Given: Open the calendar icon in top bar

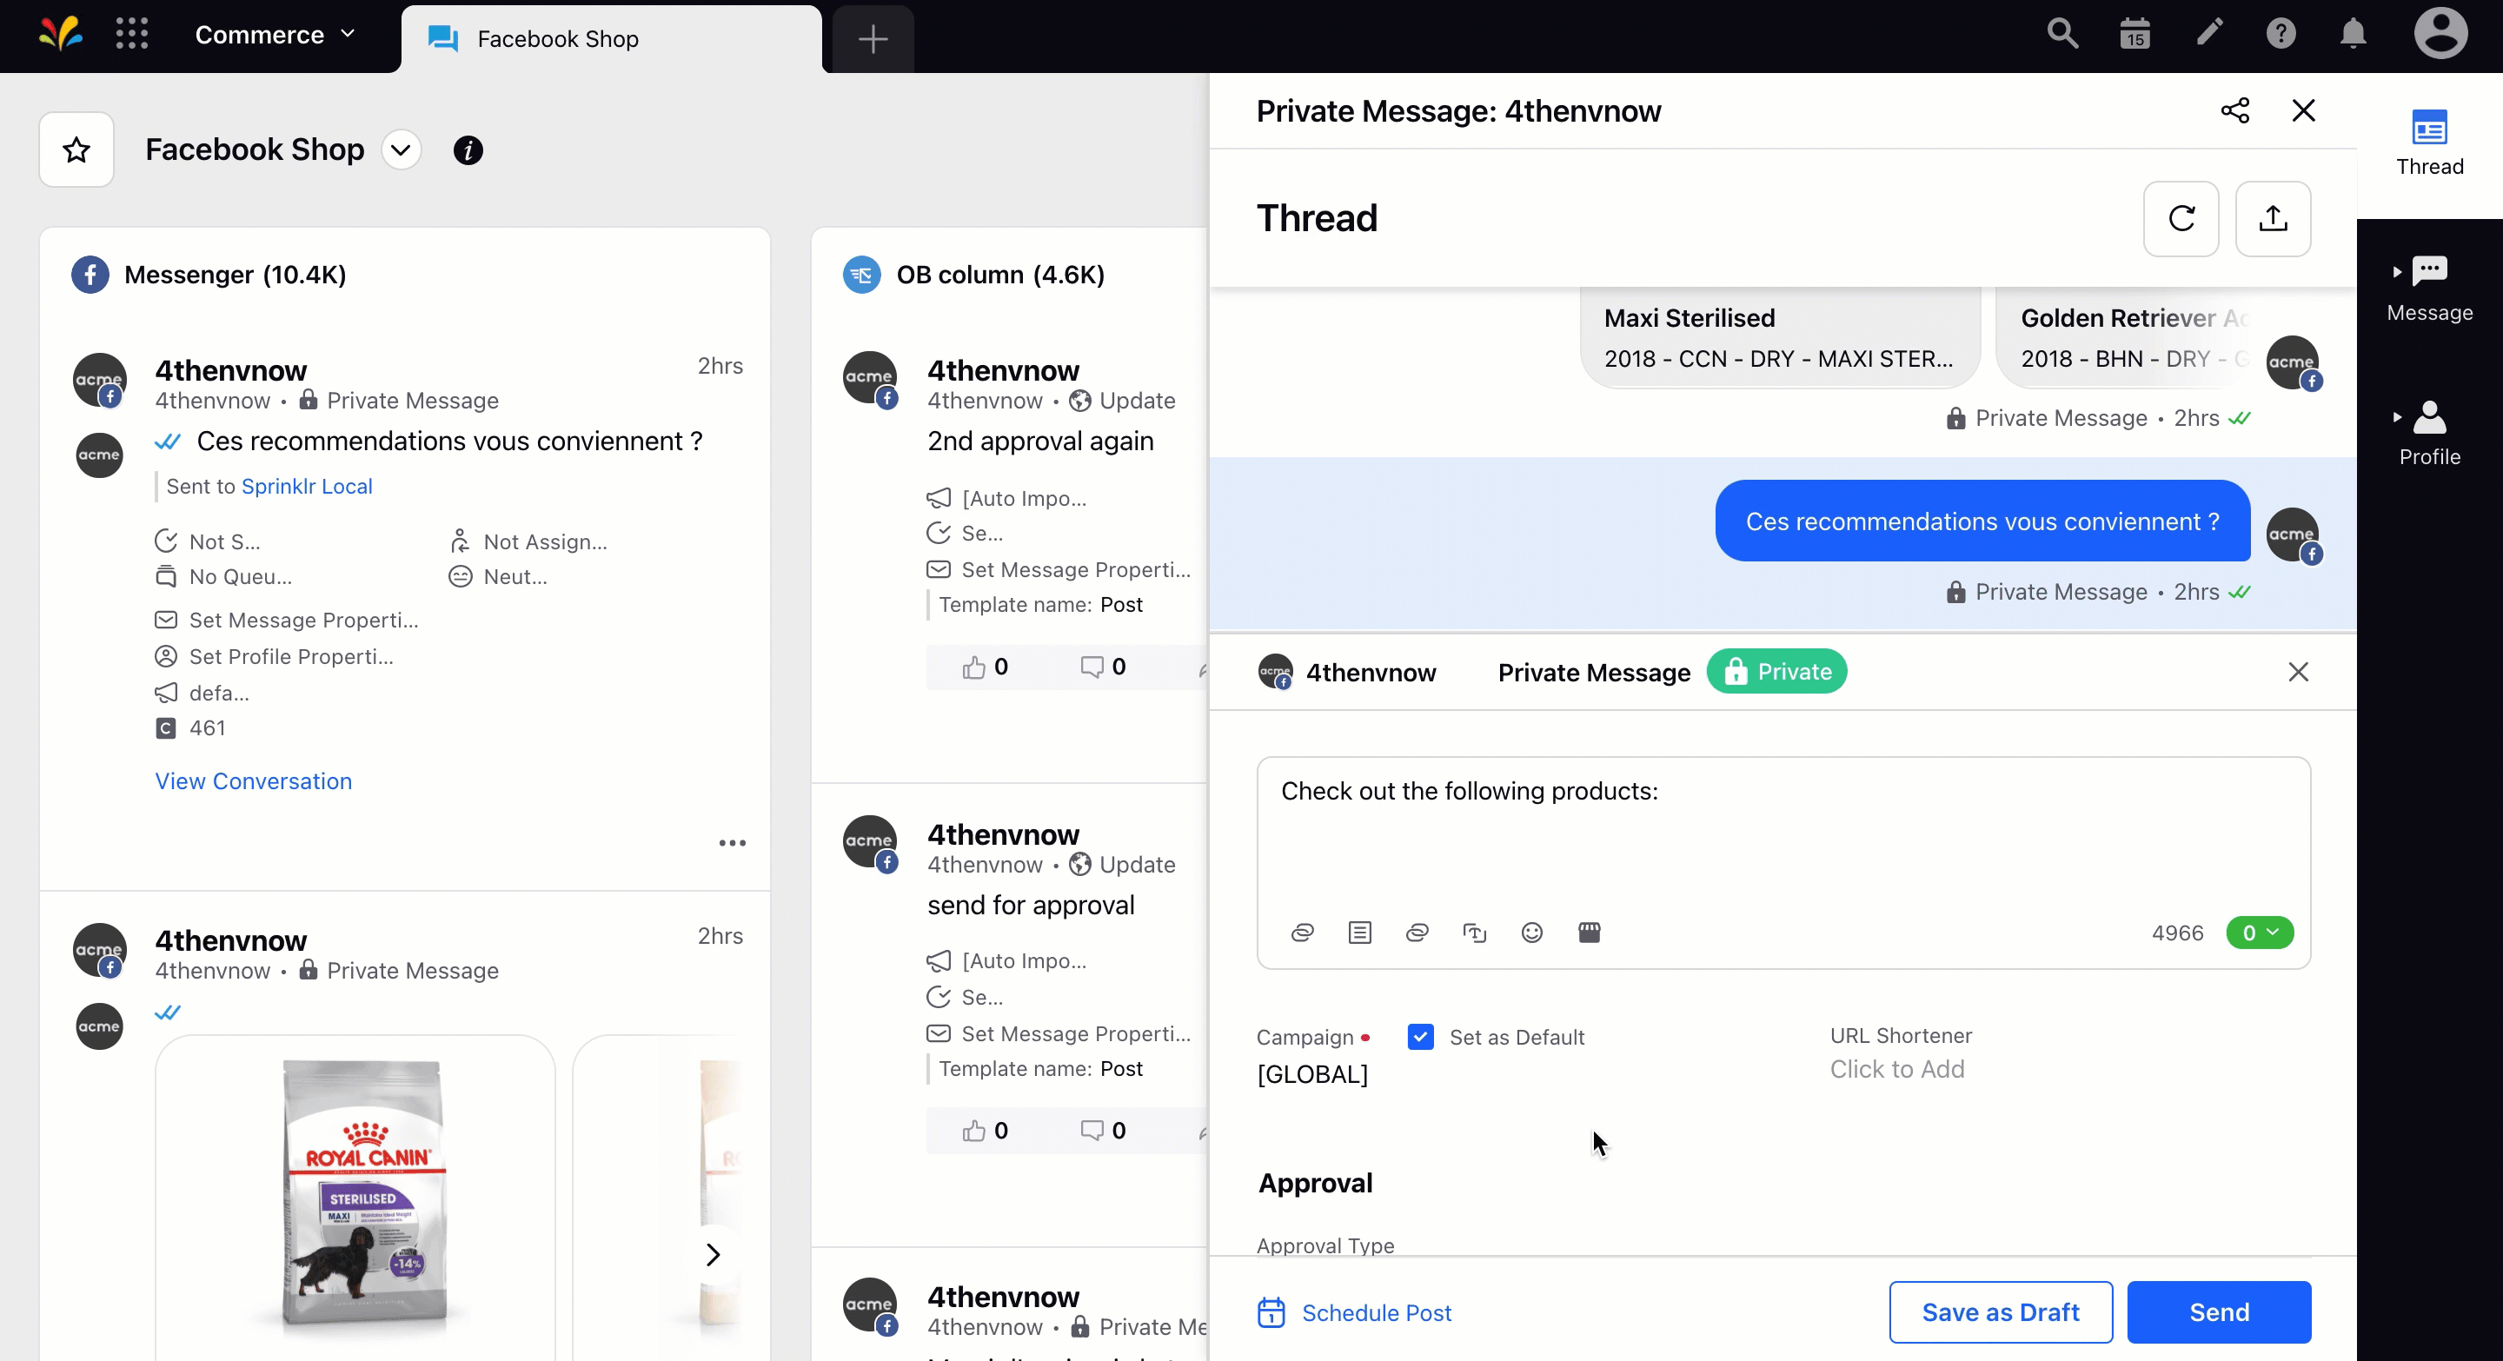Looking at the screenshot, I should click(2135, 34).
